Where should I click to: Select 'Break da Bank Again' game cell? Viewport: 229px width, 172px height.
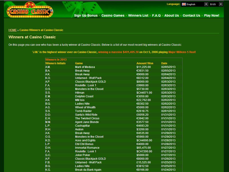88,170
